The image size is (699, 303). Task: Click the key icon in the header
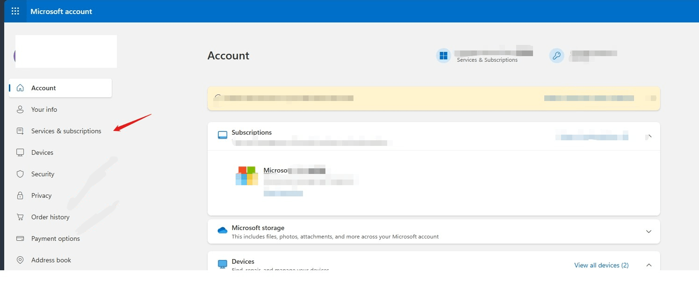[x=556, y=56]
